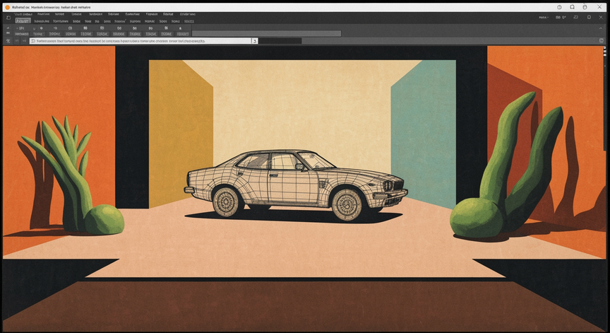Click the oval icon left of the dark bar's X
This screenshot has width=610, height=333.
pyautogui.click(x=589, y=18)
